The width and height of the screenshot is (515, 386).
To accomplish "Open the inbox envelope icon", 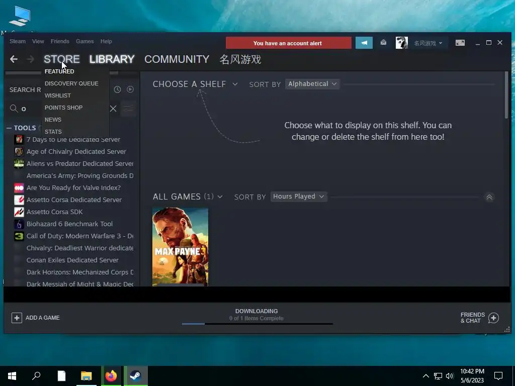I will (383, 43).
